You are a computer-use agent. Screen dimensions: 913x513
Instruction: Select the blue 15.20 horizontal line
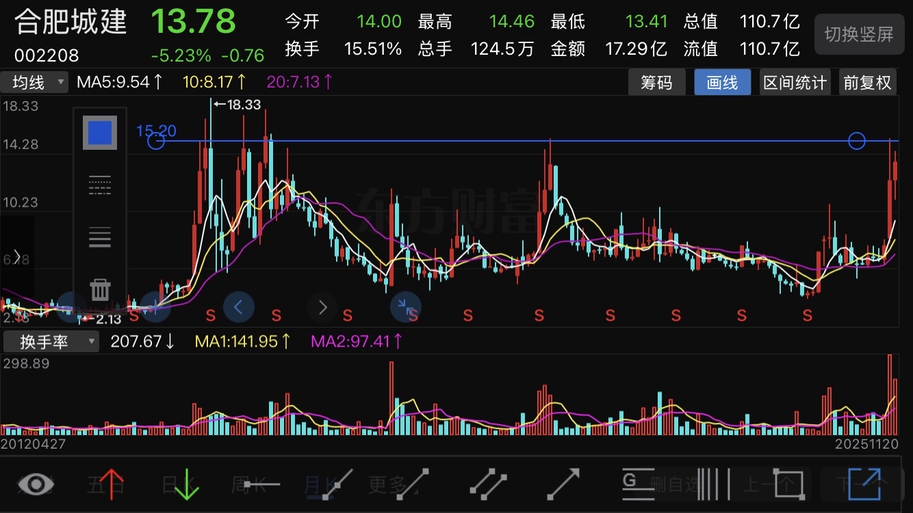pyautogui.click(x=506, y=141)
